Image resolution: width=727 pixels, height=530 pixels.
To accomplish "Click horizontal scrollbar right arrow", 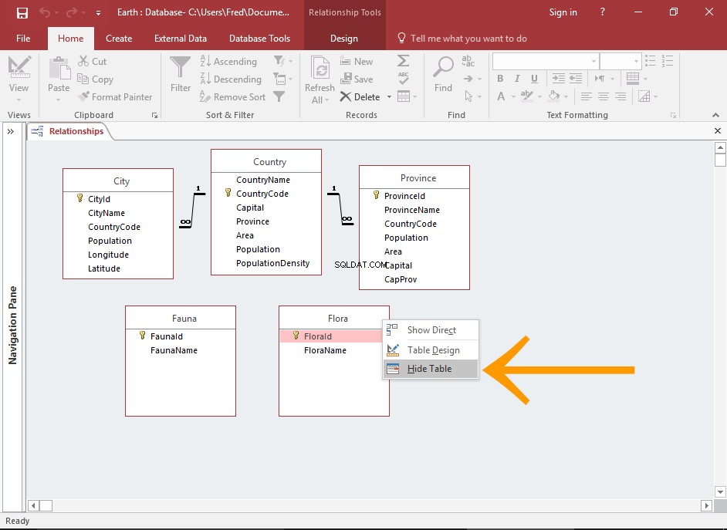I will point(706,505).
